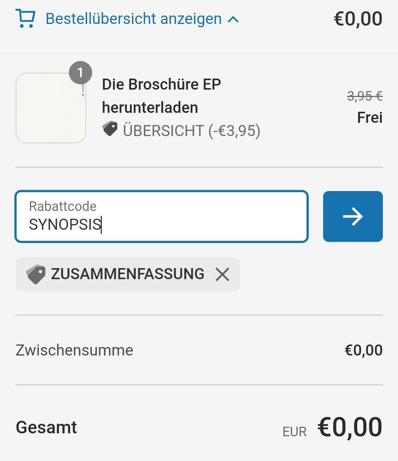Click the Zwischensumme label

pos(75,350)
